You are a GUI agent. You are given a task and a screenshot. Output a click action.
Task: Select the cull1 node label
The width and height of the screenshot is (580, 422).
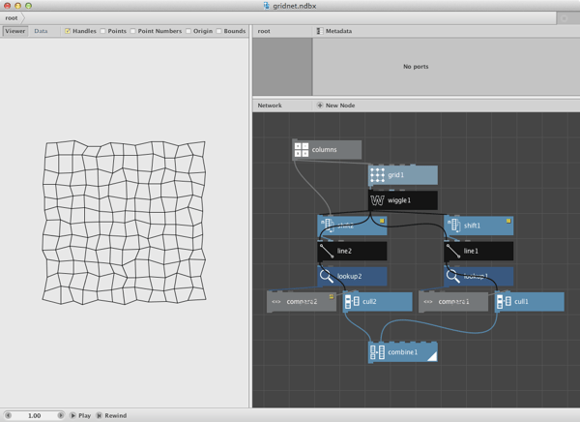coord(521,302)
